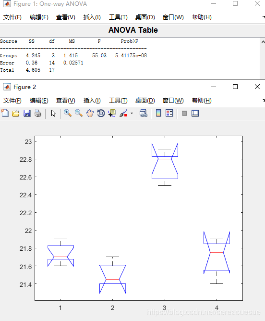The width and height of the screenshot is (265, 321).
Task: Save the figure with the floppy disk icon
Action: [x=27, y=113]
